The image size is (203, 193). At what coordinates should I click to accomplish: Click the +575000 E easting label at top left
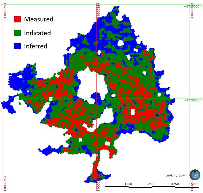pyautogui.click(x=5, y=11)
